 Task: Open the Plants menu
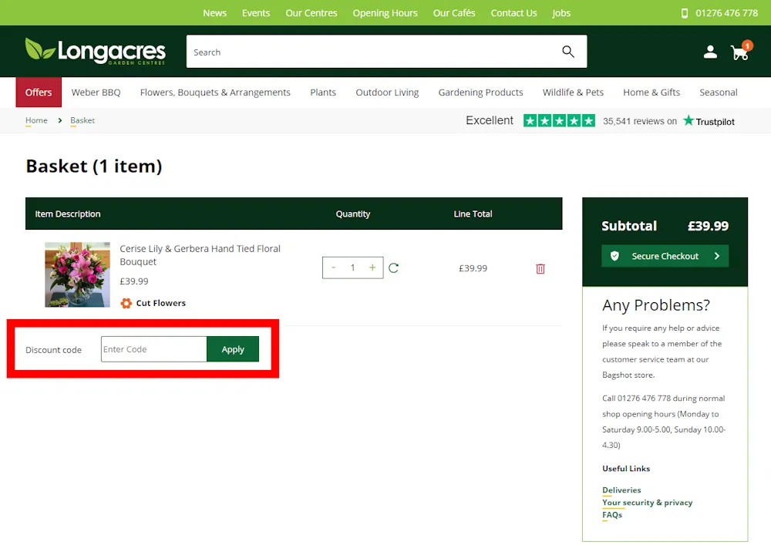point(323,93)
